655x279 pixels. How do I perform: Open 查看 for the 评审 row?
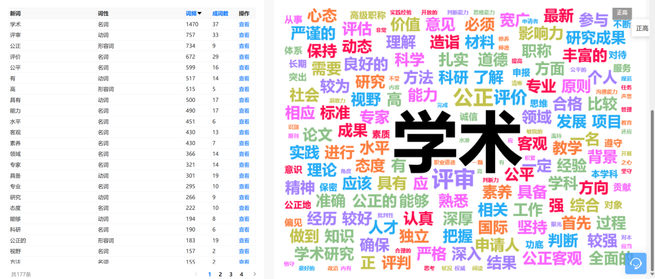click(x=243, y=35)
